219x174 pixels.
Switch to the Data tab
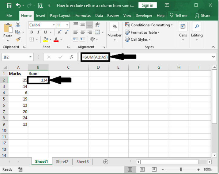click(x=99, y=16)
